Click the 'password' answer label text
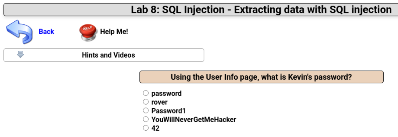The width and height of the screenshot is (398, 137). coord(166,93)
